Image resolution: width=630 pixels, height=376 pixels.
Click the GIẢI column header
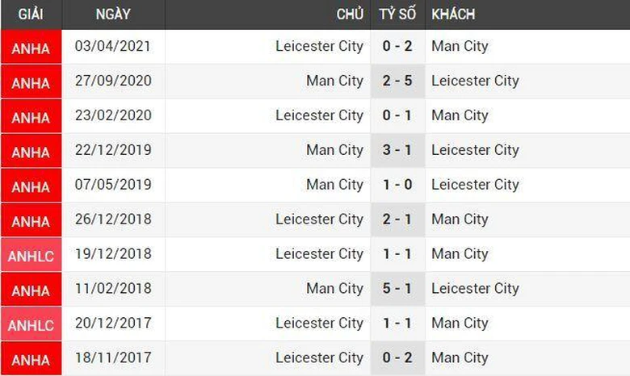tap(30, 15)
